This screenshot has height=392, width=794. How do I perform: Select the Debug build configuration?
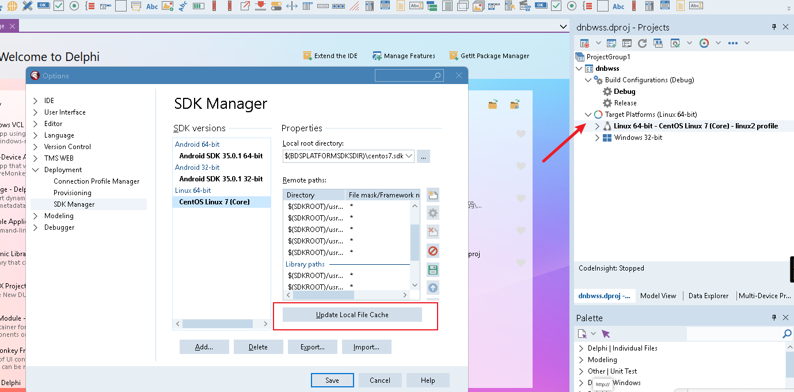[625, 92]
